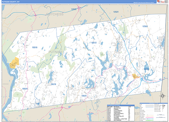Click the ZIP Name column heading
Viewport: 169px width, 122px height.
click(116, 107)
